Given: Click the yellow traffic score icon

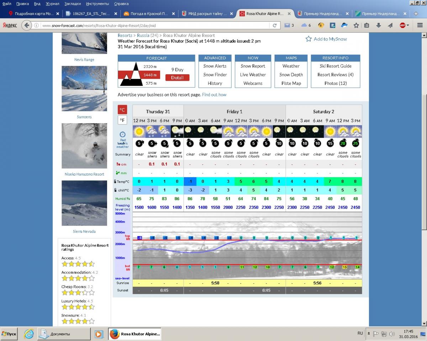Looking at the screenshot, I should 321,25.
